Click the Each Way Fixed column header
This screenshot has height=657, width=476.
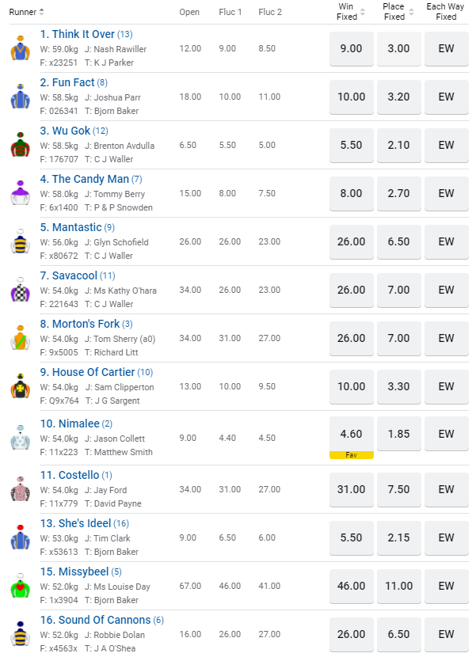pyautogui.click(x=446, y=12)
